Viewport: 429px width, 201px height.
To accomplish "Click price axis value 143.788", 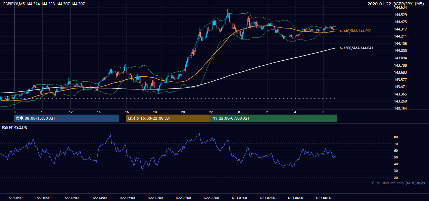I will pyautogui.click(x=400, y=65).
